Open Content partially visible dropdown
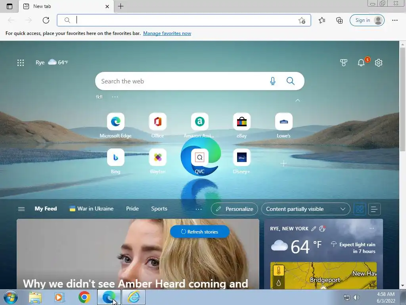The image size is (406, 305). click(x=306, y=209)
